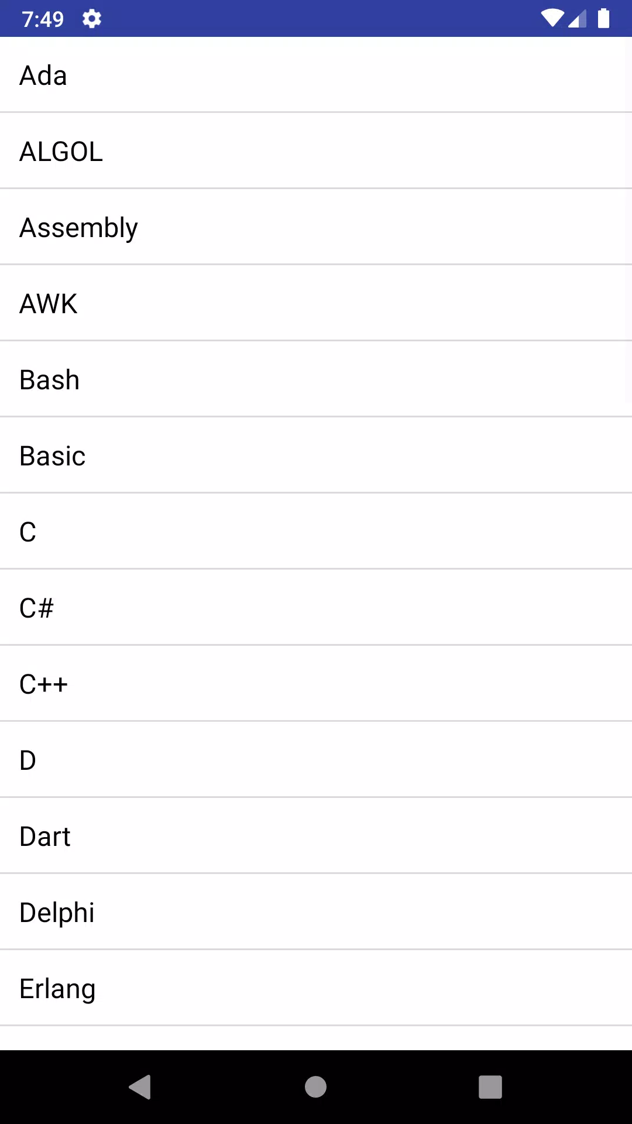This screenshot has width=632, height=1124.
Task: Tap the Android home circle button
Action: click(315, 1087)
